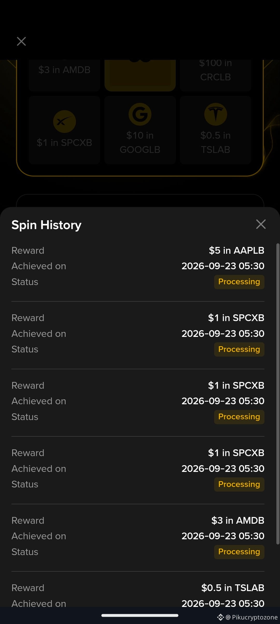Select the $3 in AMDB prize tile

65,75
